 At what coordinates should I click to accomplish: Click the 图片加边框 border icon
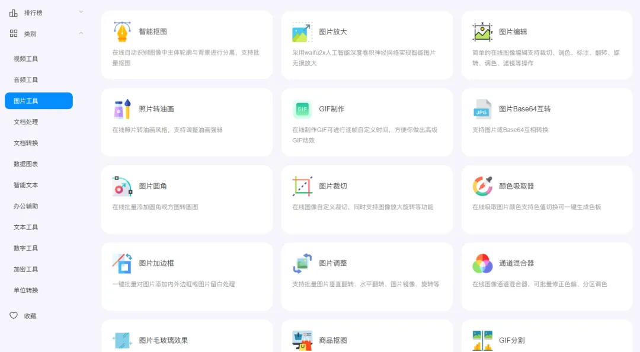point(122,263)
